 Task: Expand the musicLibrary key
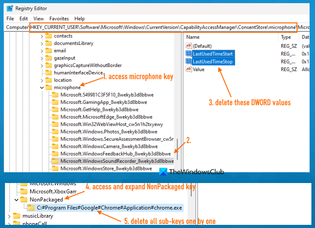click(x=9, y=216)
